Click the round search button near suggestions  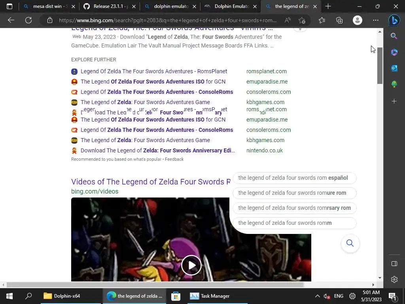(x=350, y=243)
